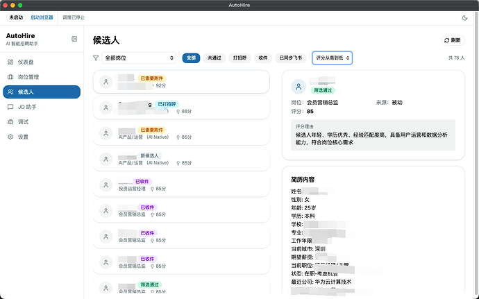Open 投资运营经理 candidate card
479x299 pixels.
(x=181, y=185)
